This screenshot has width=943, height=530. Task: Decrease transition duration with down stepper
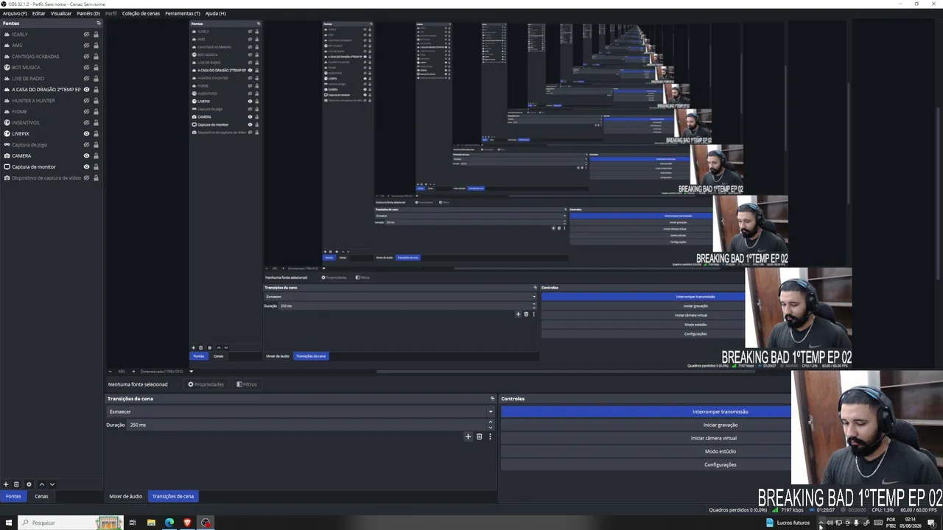click(x=491, y=428)
